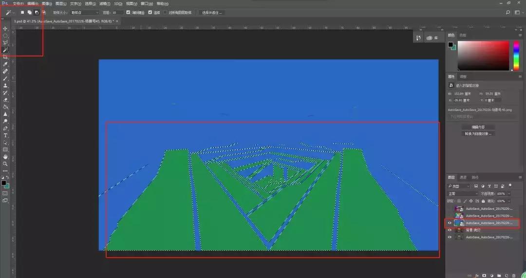
Task: Expand the layer opacity dropdown
Action: (x=509, y=193)
